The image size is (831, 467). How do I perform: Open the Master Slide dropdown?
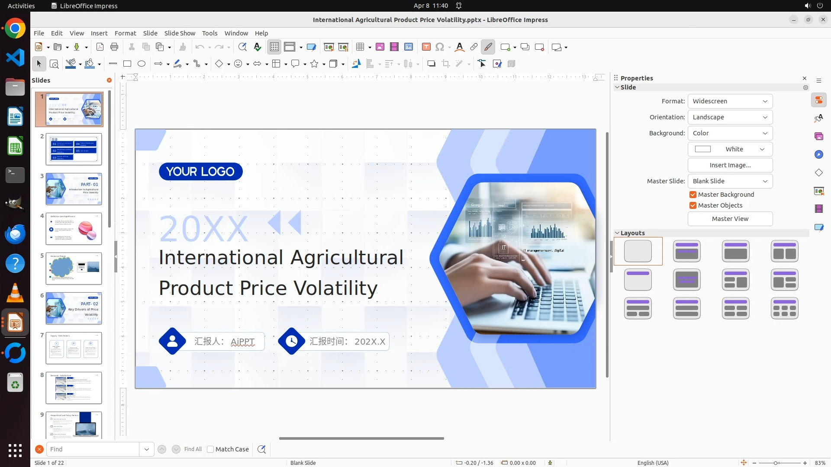(x=730, y=181)
